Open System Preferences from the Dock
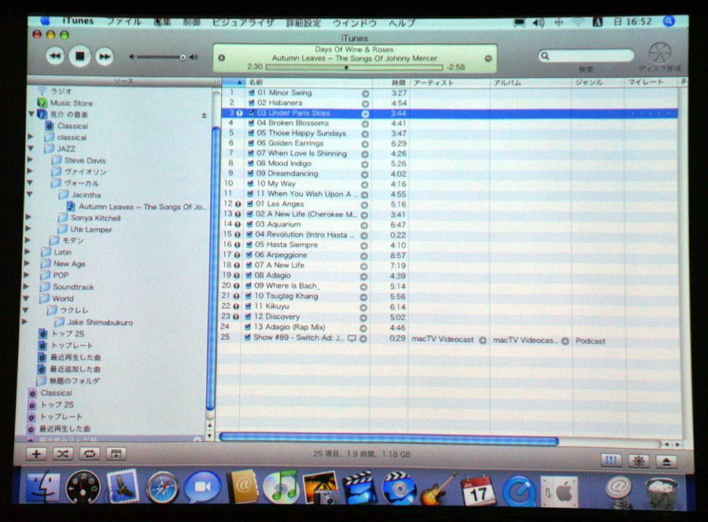This screenshot has width=708, height=522. pyautogui.click(x=559, y=491)
